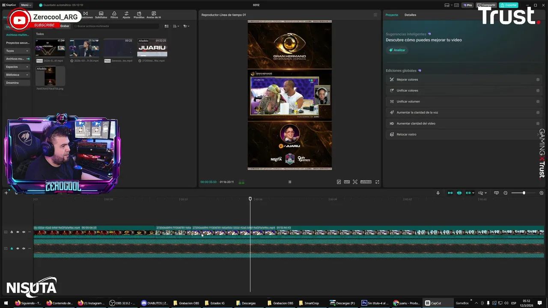Screen dimensions: 548x308
Task: Switch media library to grid view
Action: pyautogui.click(x=167, y=26)
